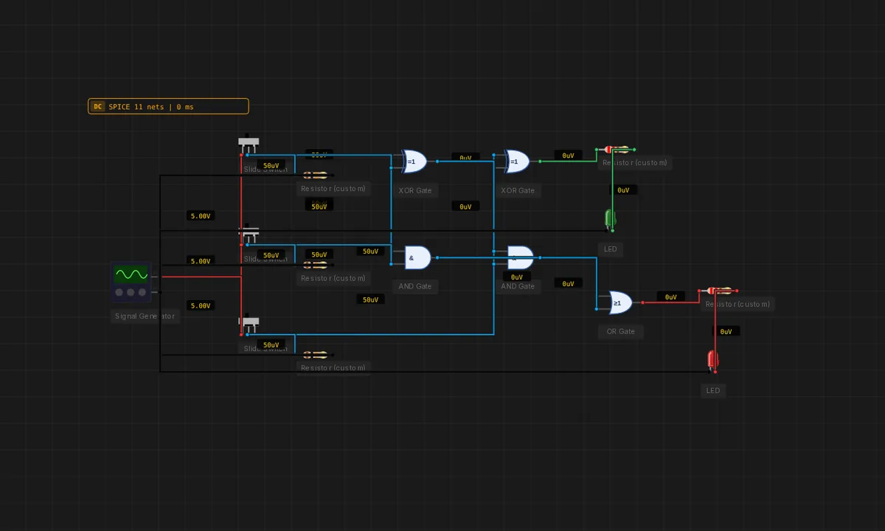This screenshot has width=885, height=531.
Task: Click the 0uV reading on the second XOR output wire
Action: click(x=568, y=156)
